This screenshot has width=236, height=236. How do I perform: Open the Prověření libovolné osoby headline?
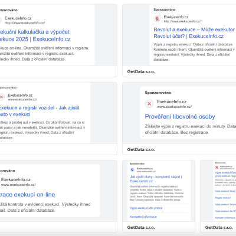point(180,117)
